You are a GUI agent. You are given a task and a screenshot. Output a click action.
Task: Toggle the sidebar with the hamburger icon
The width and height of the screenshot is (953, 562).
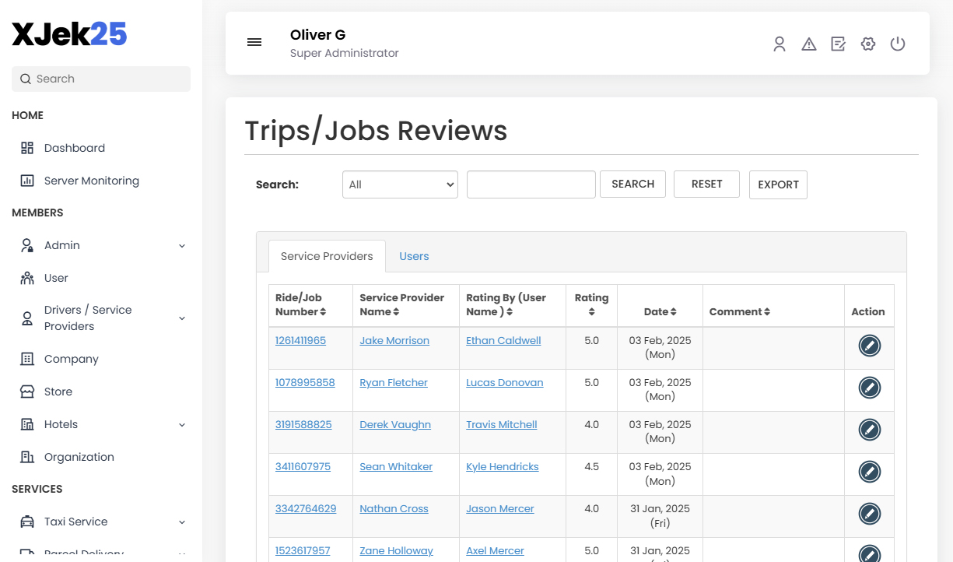click(254, 42)
